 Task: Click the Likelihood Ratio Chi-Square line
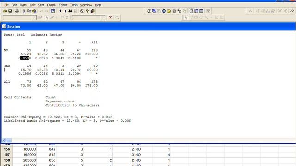(68, 121)
